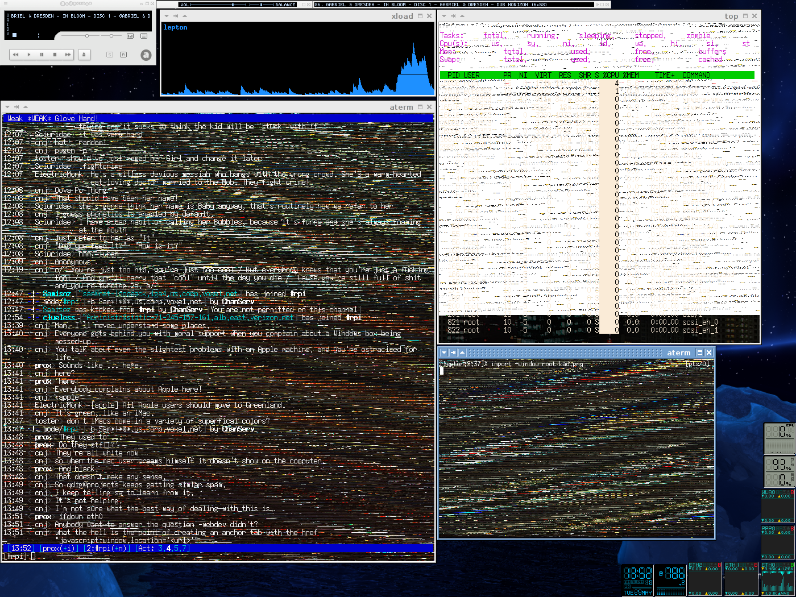Open the small aterm window menu arrow
Screen dimensions: 796x597
[444, 353]
